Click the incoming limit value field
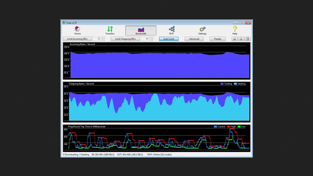Viewport: 313px width, 176px height. pyautogui.click(x=97, y=39)
